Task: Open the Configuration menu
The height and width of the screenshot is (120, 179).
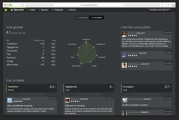Action: point(58,10)
